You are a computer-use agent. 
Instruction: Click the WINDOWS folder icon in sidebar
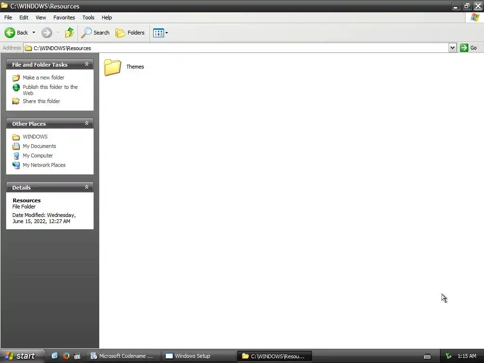(x=16, y=137)
